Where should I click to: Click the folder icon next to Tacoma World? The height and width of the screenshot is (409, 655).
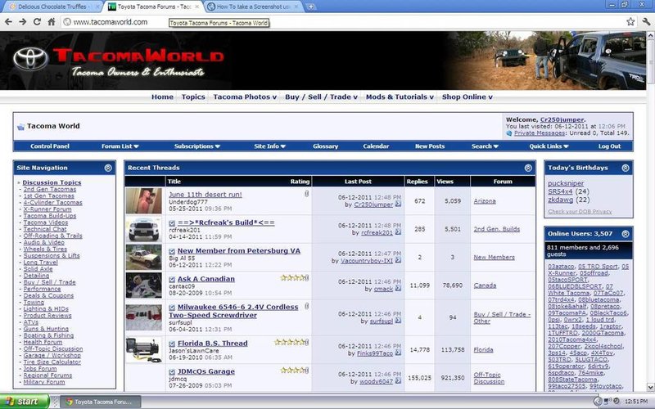(20, 127)
